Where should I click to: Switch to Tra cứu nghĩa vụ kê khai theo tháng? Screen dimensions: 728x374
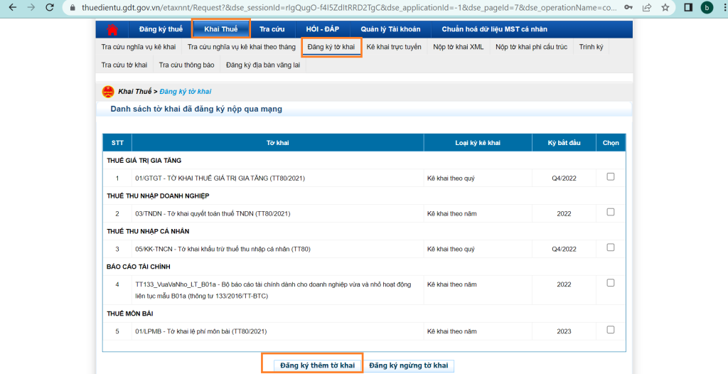coord(242,47)
